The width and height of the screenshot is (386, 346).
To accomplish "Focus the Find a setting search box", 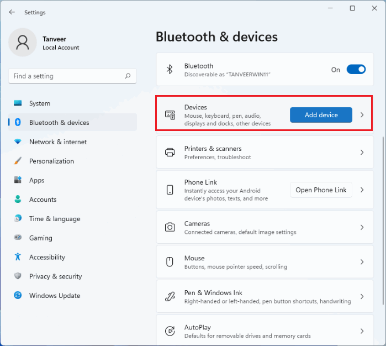I will tap(72, 76).
